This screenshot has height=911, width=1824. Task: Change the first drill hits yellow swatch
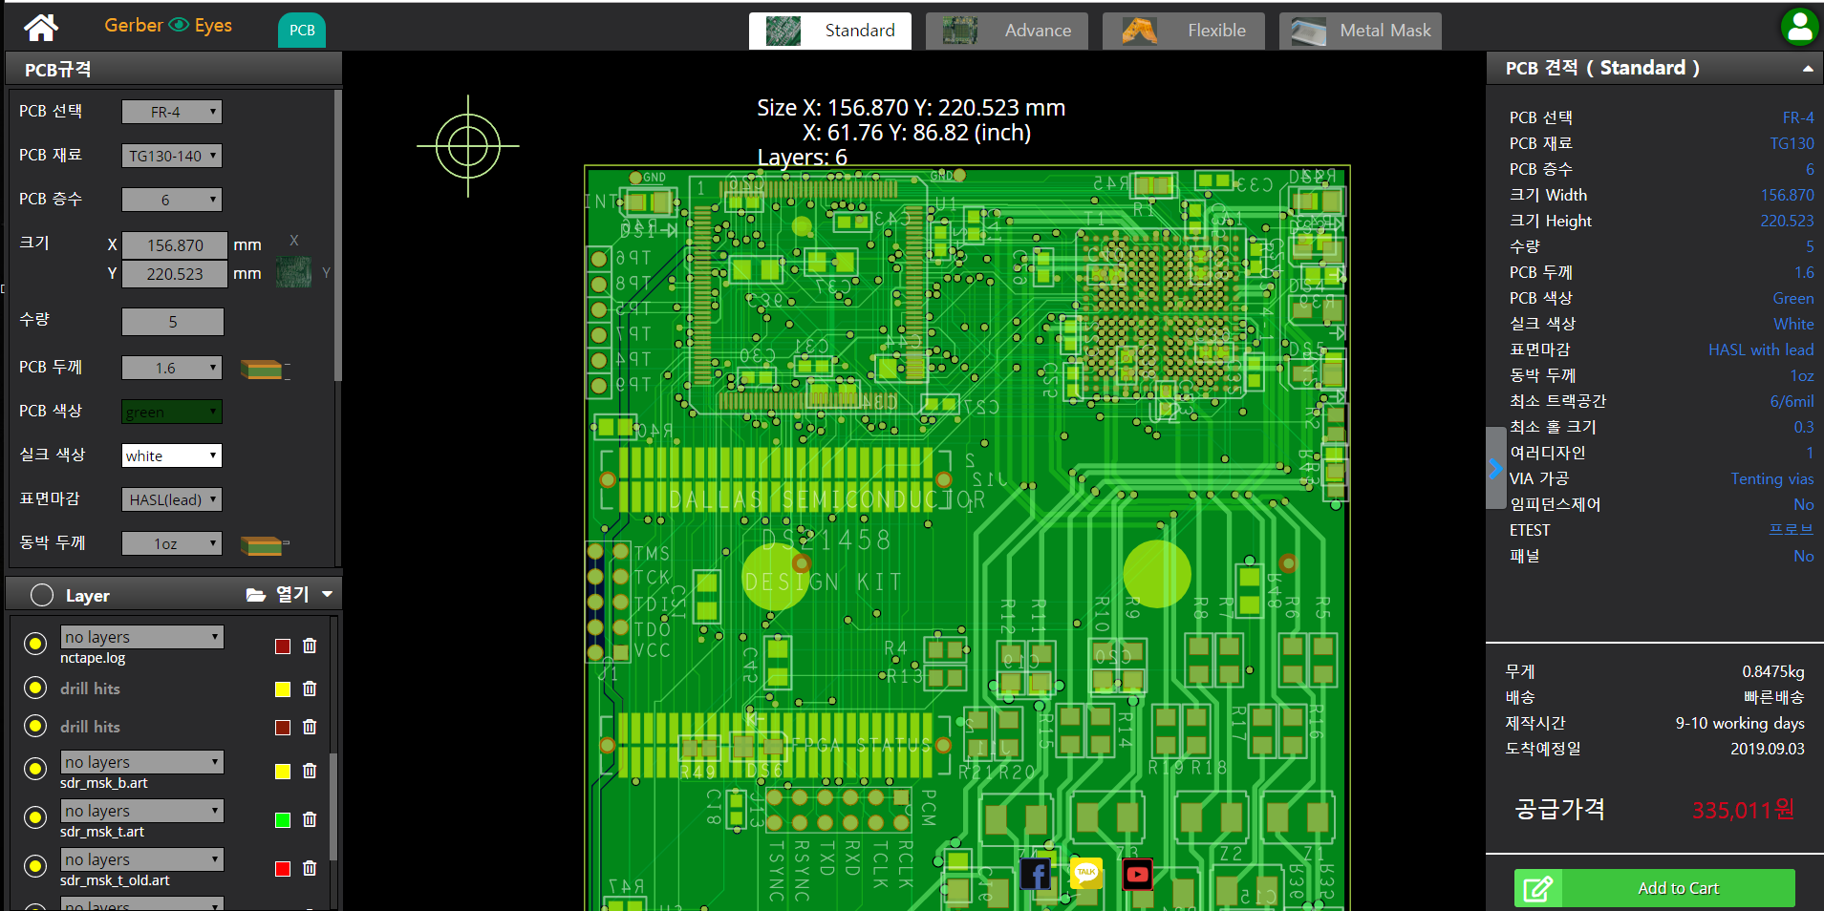coord(283,689)
